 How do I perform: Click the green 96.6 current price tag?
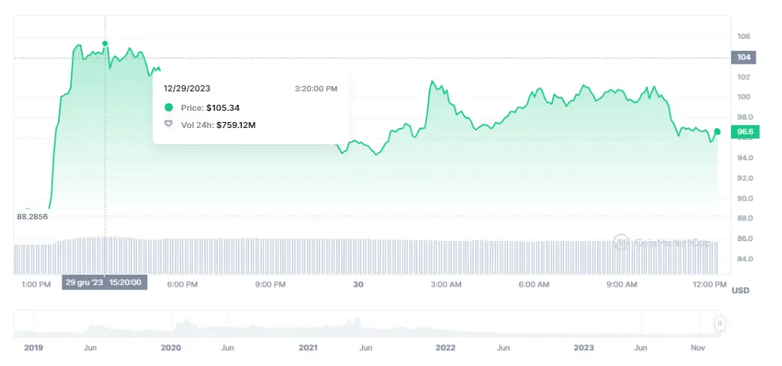click(x=745, y=132)
